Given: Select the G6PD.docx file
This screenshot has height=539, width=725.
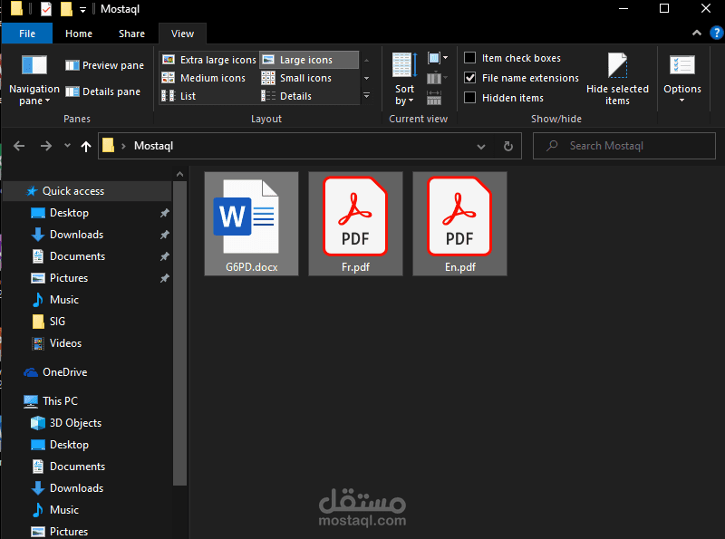Looking at the screenshot, I should 252,224.
